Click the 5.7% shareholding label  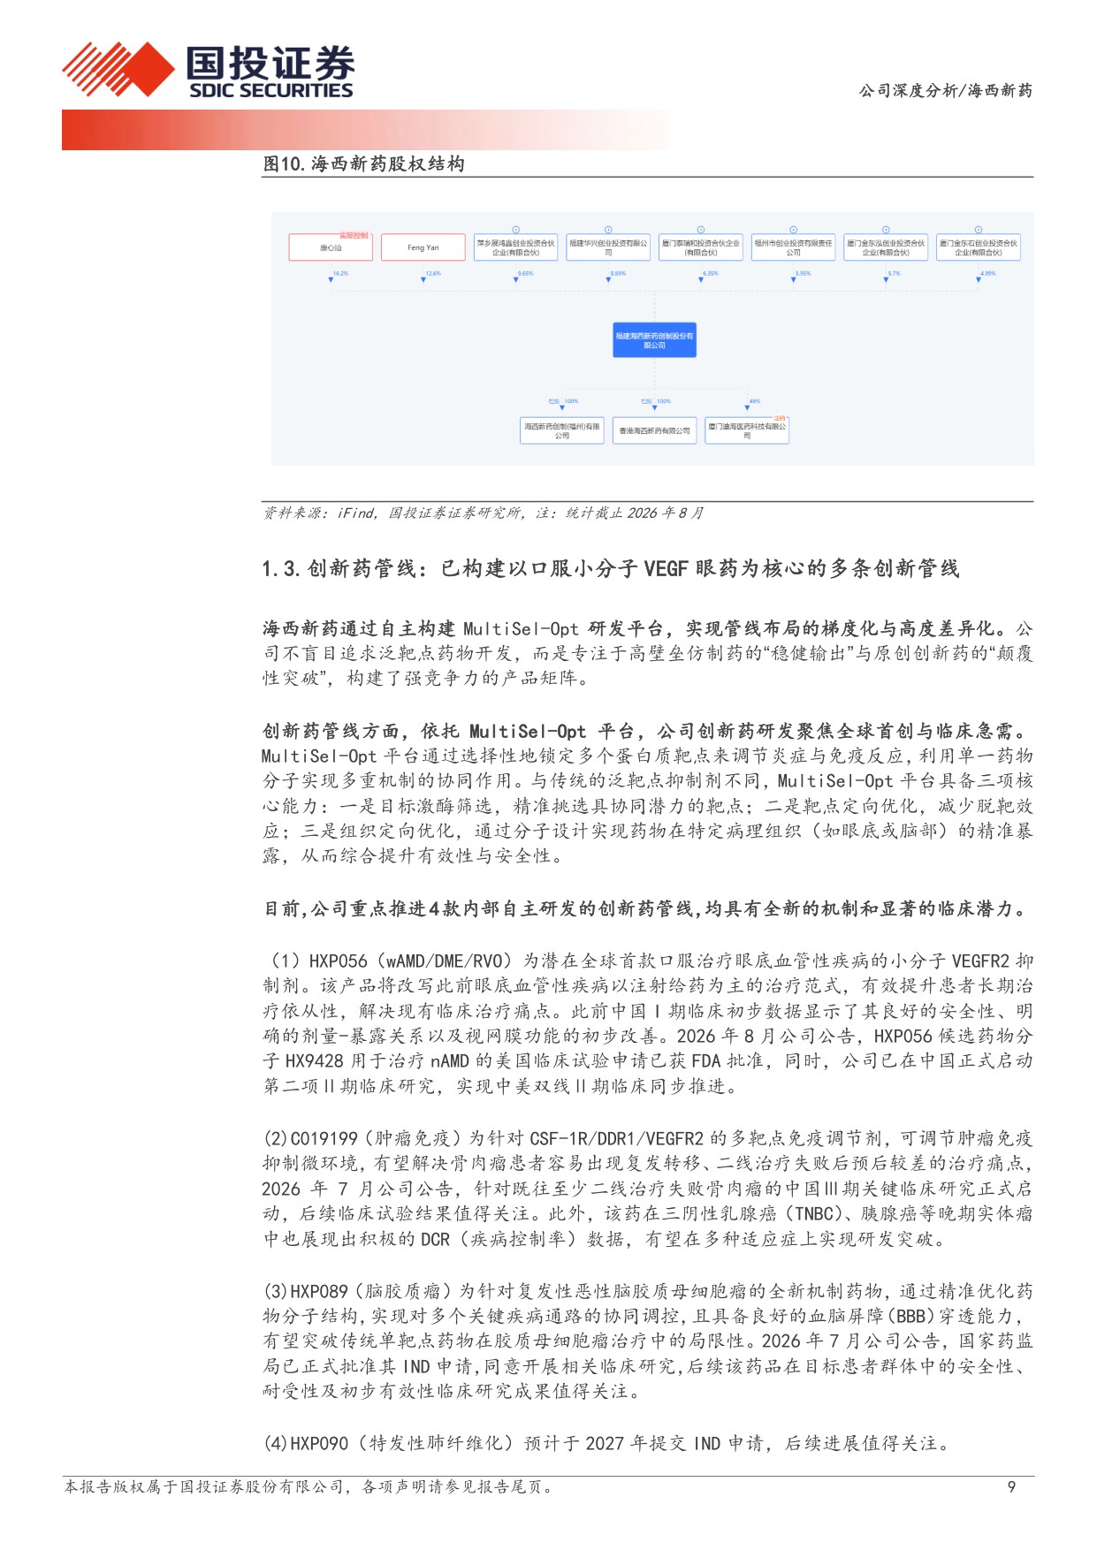pos(895,274)
